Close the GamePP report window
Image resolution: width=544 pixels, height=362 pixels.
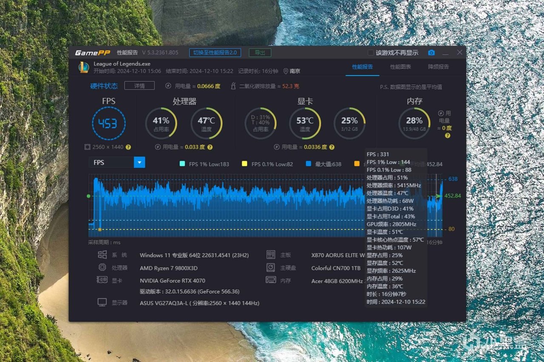click(x=459, y=53)
